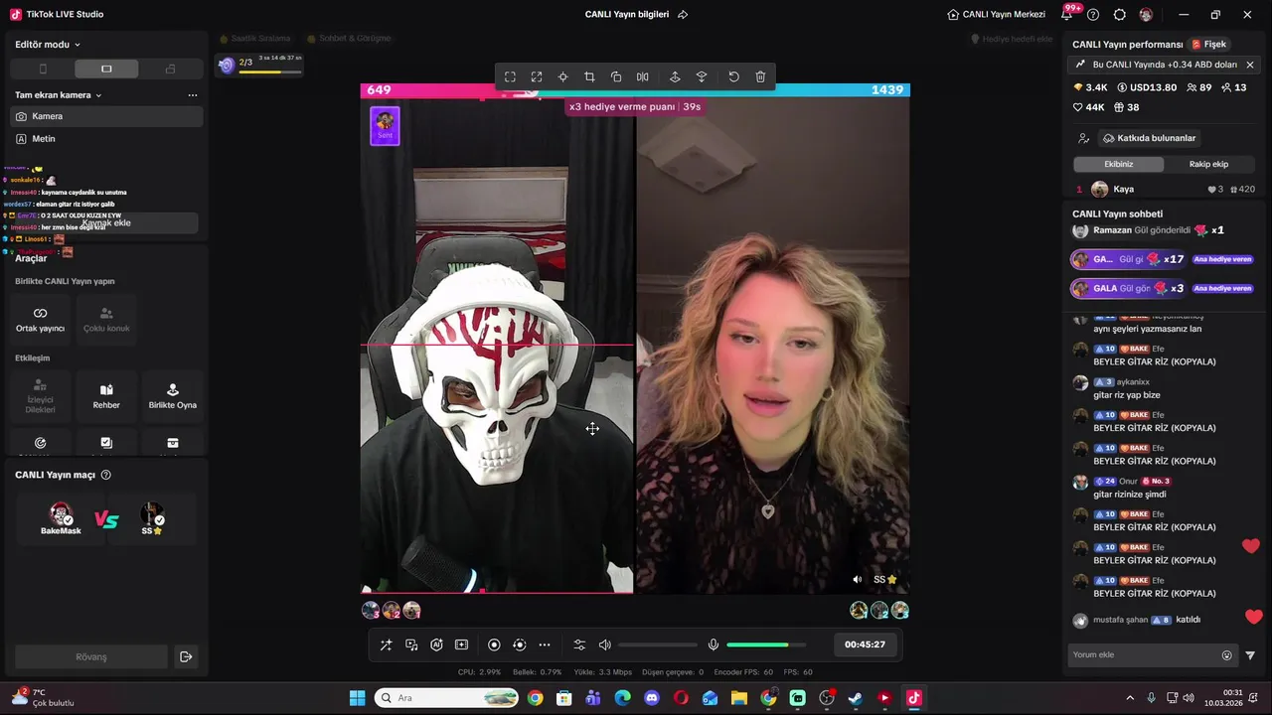1272x715 pixels.
Task: Select the Metin source
Action: pos(106,139)
